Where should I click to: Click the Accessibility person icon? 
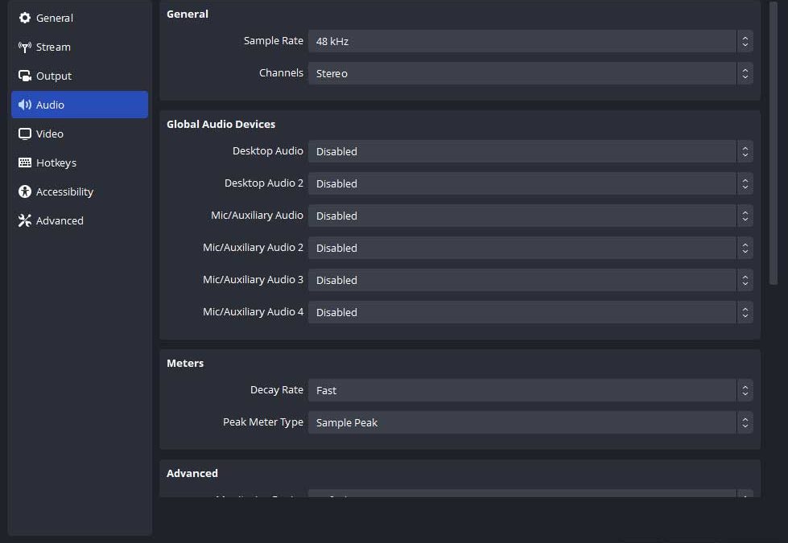coord(25,191)
